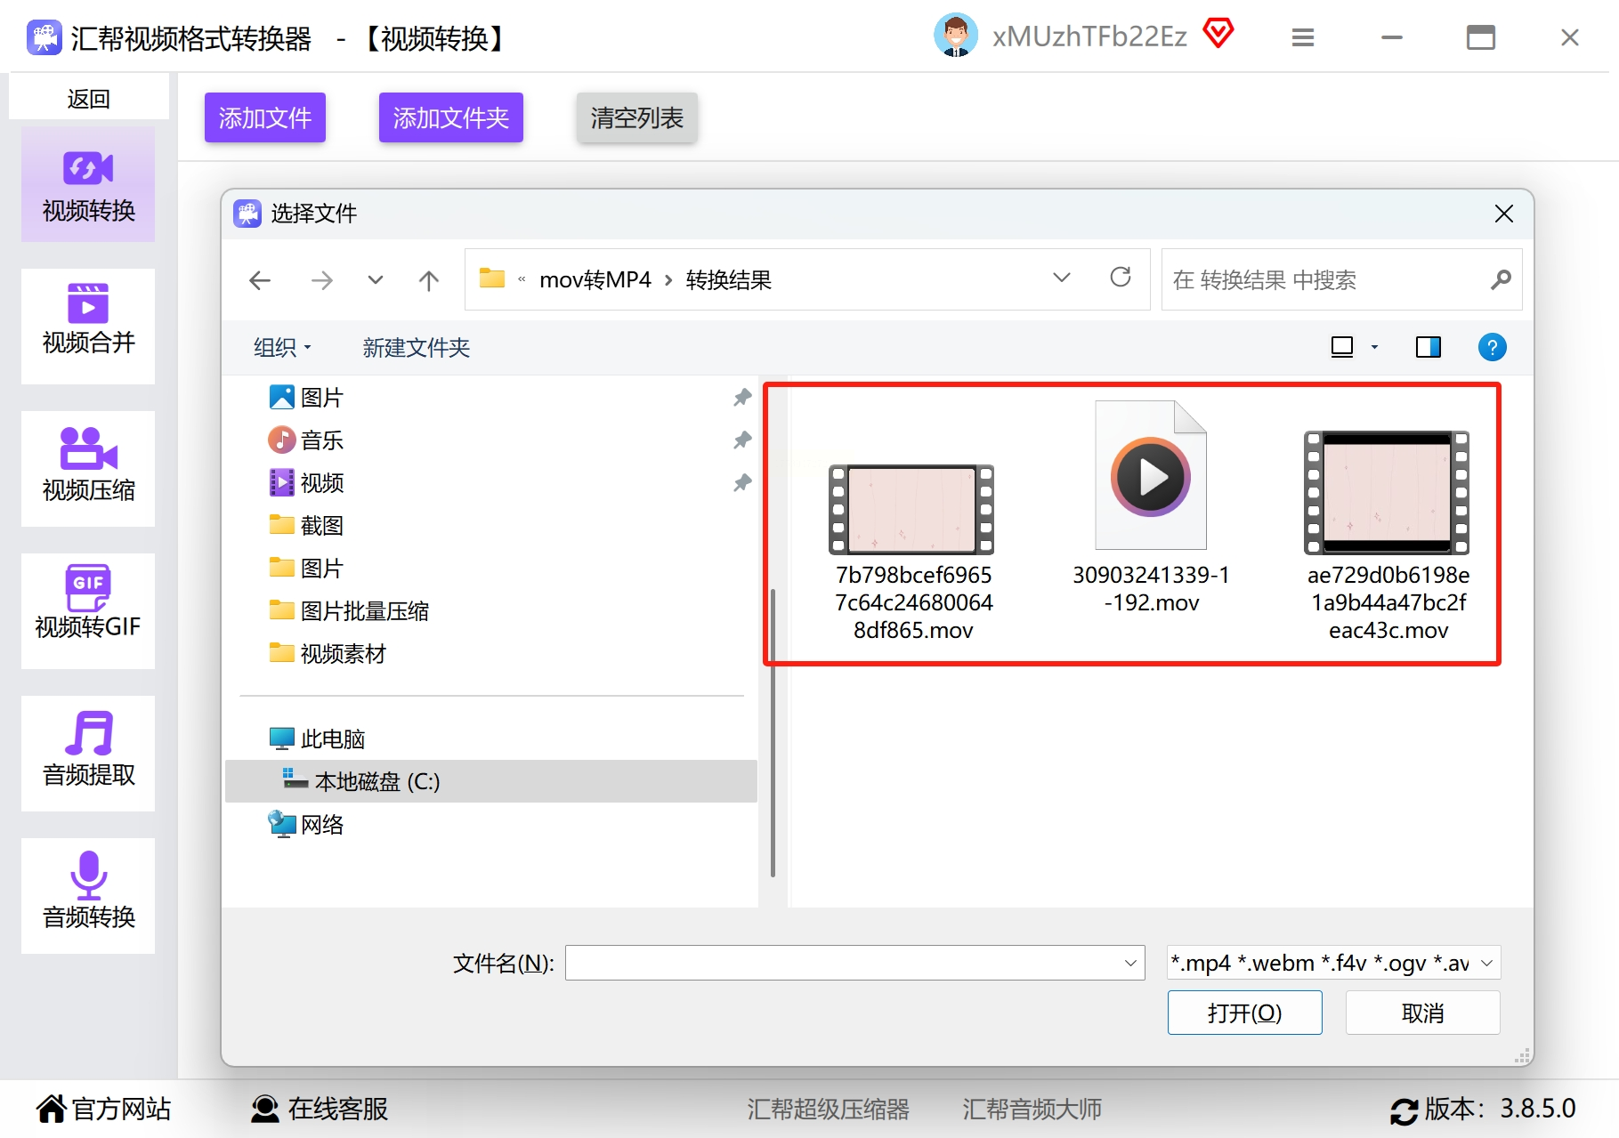
Task: Refresh the 转换结果 folder view
Action: click(x=1121, y=278)
